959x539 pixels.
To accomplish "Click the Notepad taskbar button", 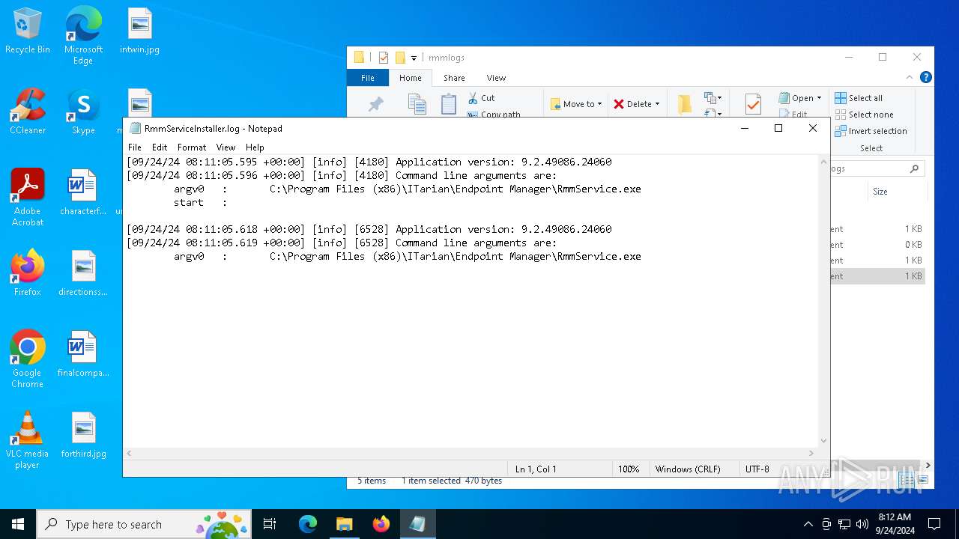I will (418, 524).
